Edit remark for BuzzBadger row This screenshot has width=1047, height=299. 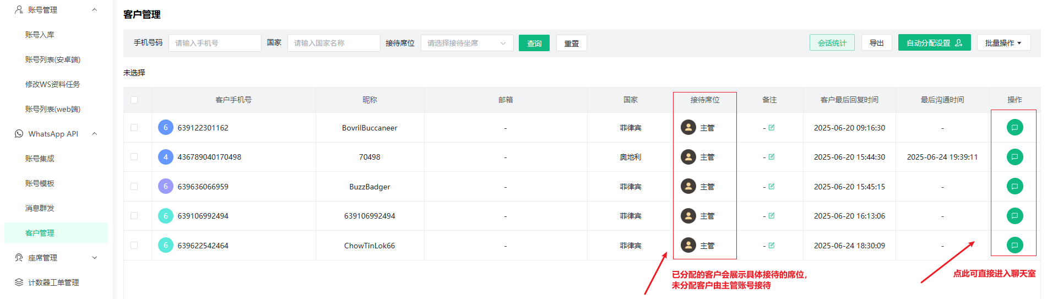click(x=772, y=186)
